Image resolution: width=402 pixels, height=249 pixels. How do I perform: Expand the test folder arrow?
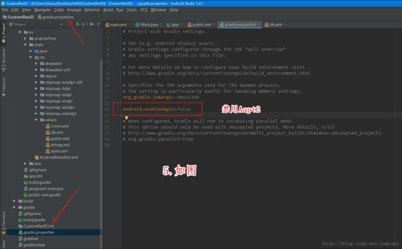tap(25, 164)
